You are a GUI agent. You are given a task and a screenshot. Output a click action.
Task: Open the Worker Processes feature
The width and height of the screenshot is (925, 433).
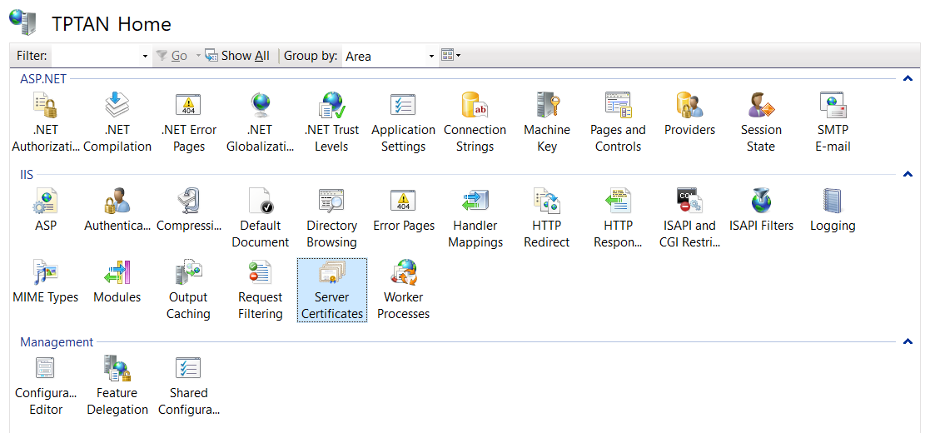[x=403, y=274]
